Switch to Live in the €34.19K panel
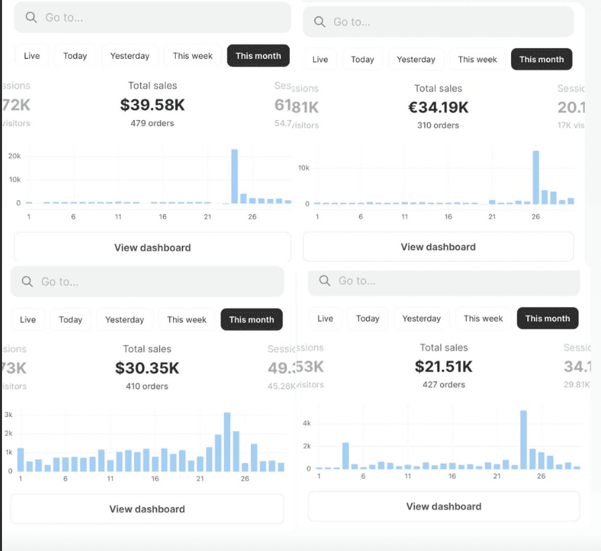The image size is (601, 551). [x=320, y=60]
